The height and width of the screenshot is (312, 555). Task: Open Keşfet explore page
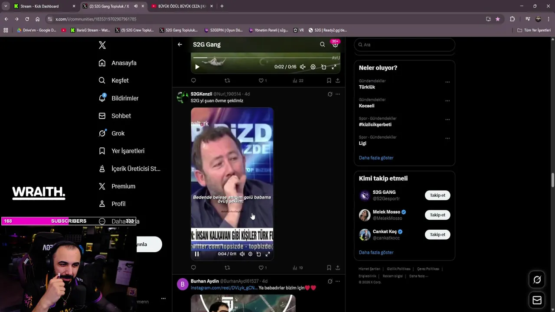(x=114, y=81)
